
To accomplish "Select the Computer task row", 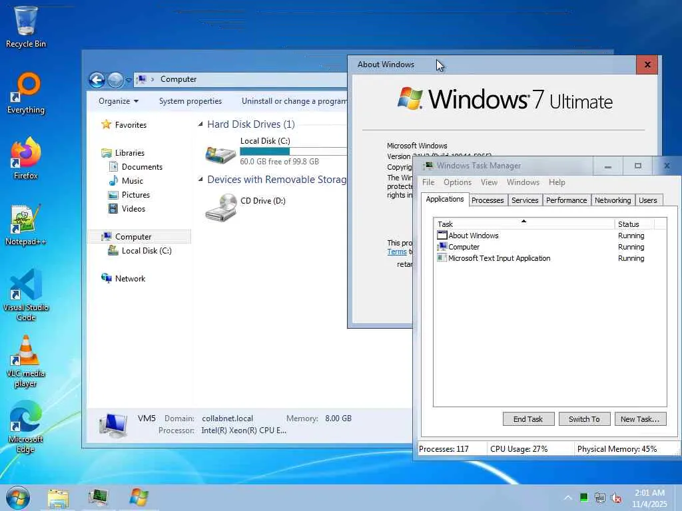I will 549,247.
